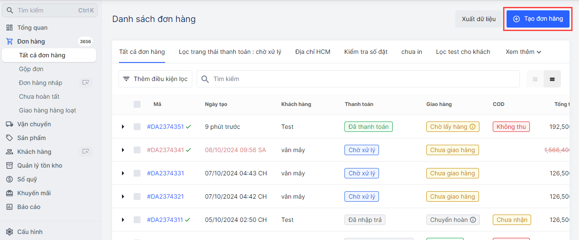The height and width of the screenshot is (240, 579).
Task: Switch to the Lọc test cho khách tab
Action: (463, 52)
